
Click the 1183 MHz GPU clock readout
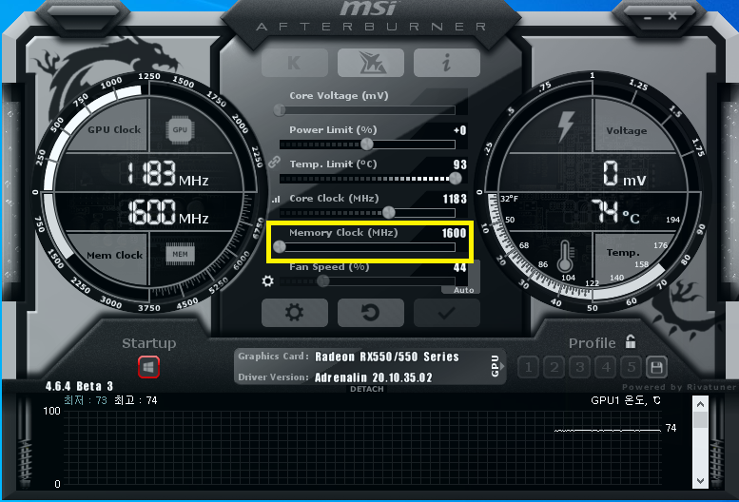166,173
